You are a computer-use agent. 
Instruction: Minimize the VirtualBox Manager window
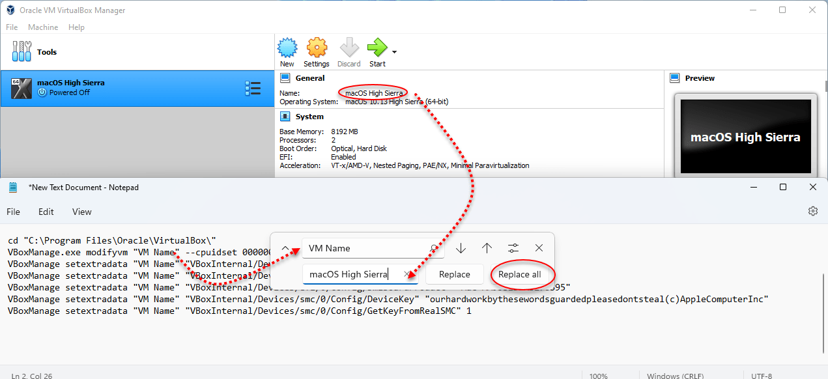(753, 10)
